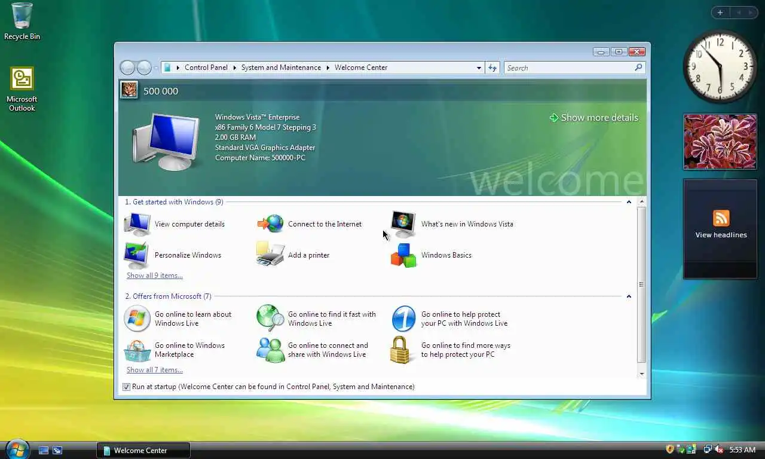Select the Add a printer item
Viewport: 765px width, 459px height.
(x=293, y=255)
